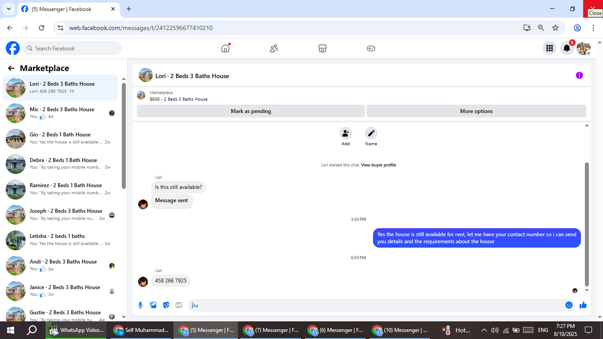The image size is (603, 339).
Task: Open the Debra 2 Beds 1 Bath House chat
Action: pos(60,164)
